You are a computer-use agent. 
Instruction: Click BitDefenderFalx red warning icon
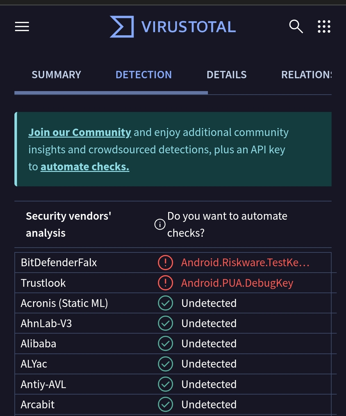tap(165, 263)
